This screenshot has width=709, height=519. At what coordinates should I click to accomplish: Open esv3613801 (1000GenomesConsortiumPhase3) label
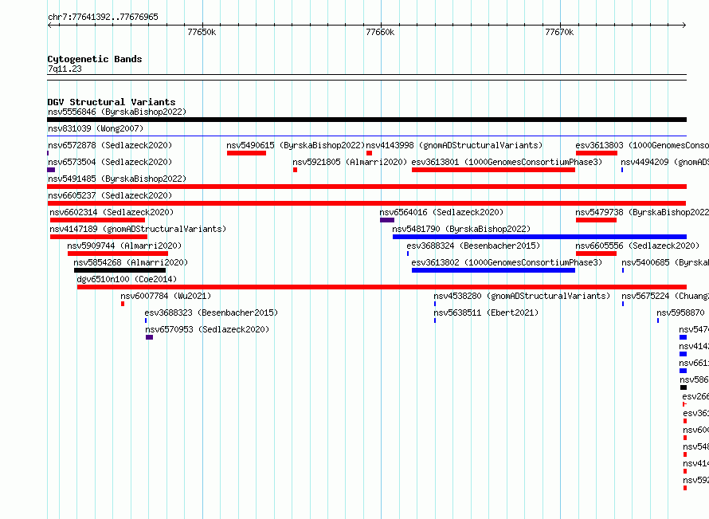click(507, 162)
